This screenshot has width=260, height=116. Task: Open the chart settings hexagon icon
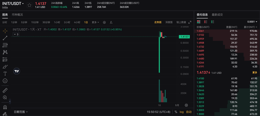(x=104, y=22)
